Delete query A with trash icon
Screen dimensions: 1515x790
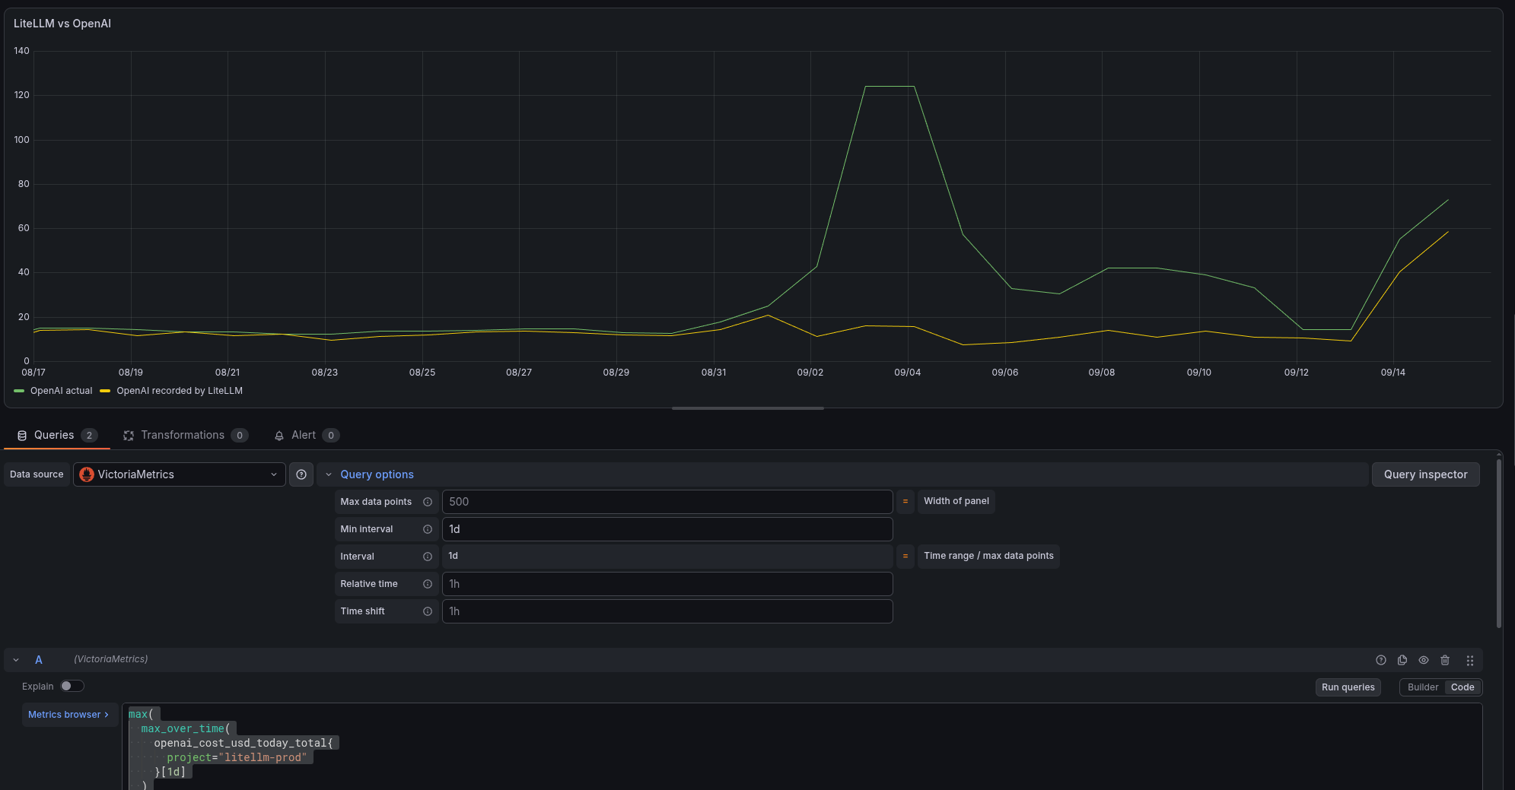coord(1445,660)
